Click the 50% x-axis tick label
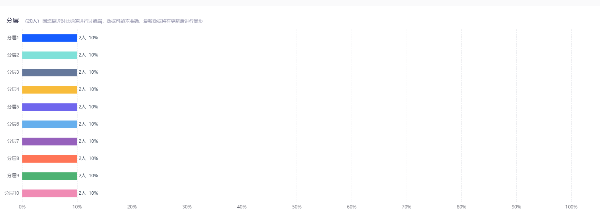This screenshot has height=218, width=600. pos(297,207)
